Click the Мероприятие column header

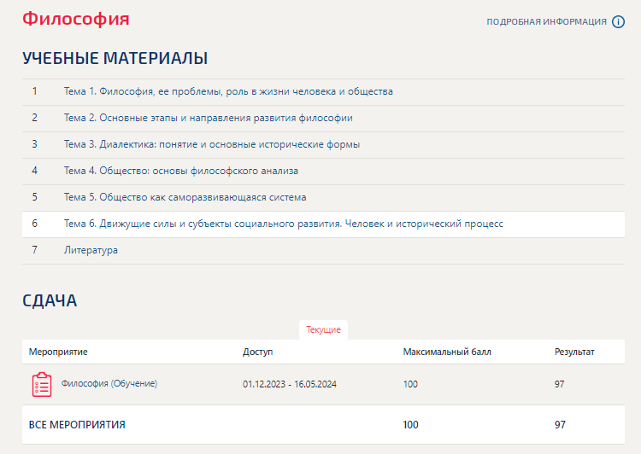coord(58,352)
